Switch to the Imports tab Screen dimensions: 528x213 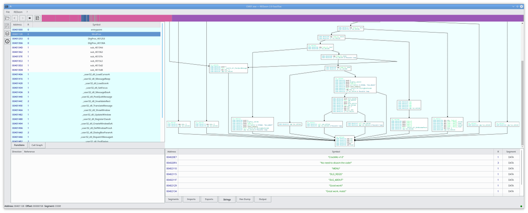[x=191, y=199]
